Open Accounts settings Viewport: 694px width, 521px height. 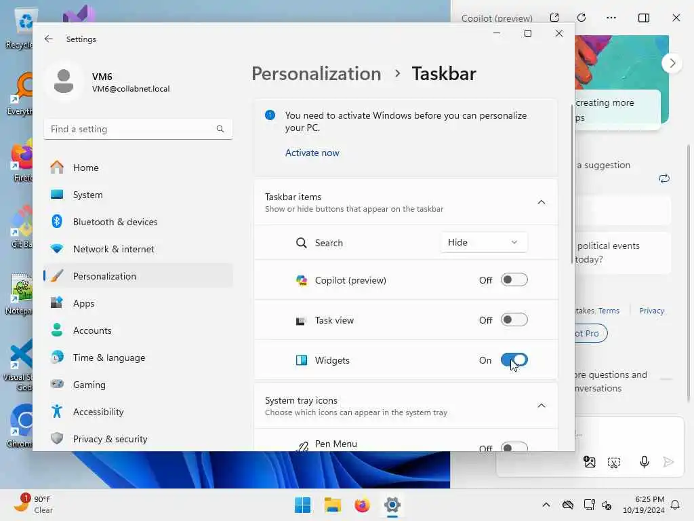(x=138, y=330)
